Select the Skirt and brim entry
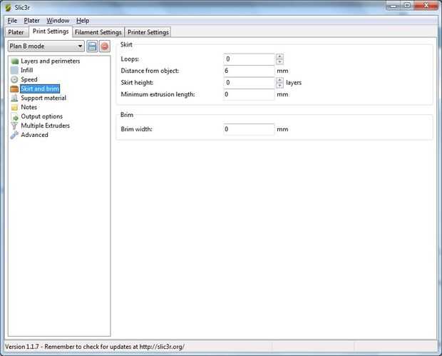Viewport: 442px width, 356px height. (40, 89)
